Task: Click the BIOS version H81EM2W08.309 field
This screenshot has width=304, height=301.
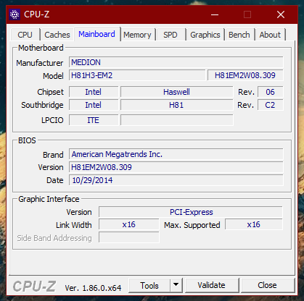Action: (x=176, y=167)
